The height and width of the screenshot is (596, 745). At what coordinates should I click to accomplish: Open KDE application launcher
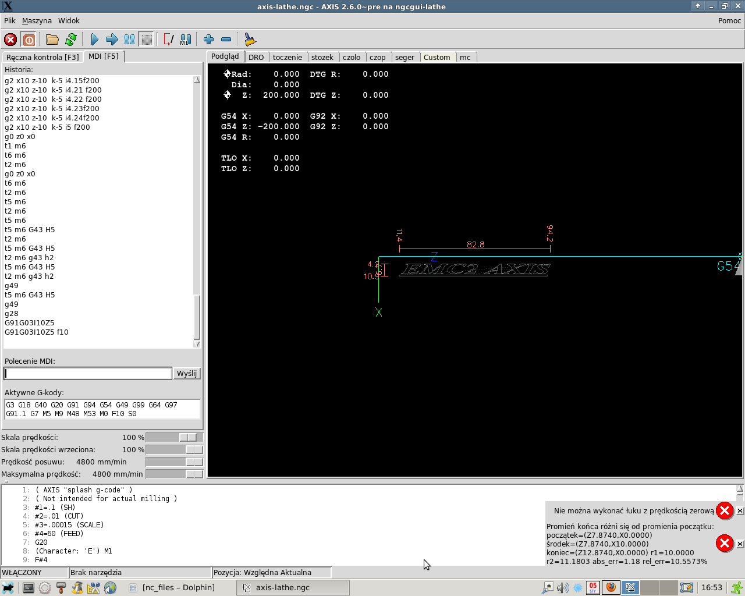(8, 588)
